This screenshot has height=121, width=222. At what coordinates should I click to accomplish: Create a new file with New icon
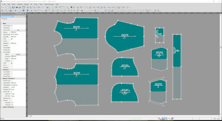(8, 7)
